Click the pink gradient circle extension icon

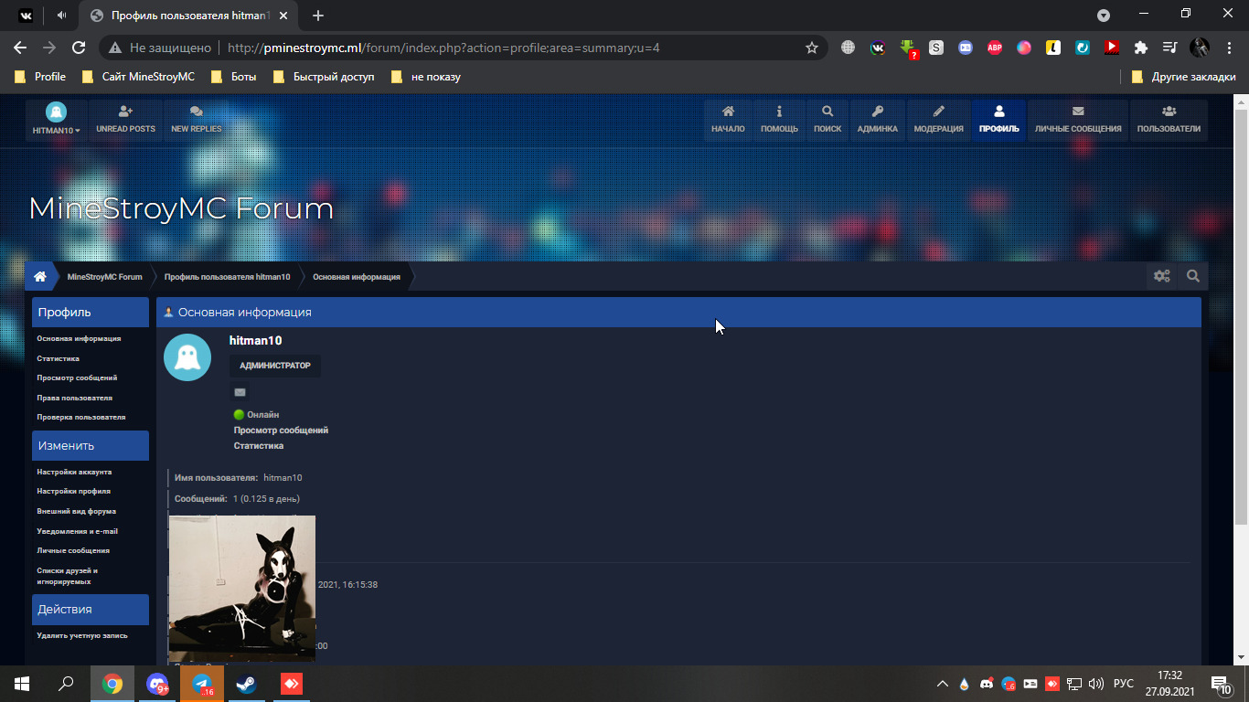[x=1024, y=48]
